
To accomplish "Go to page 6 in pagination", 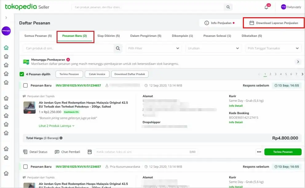I will click(x=291, y=74).
